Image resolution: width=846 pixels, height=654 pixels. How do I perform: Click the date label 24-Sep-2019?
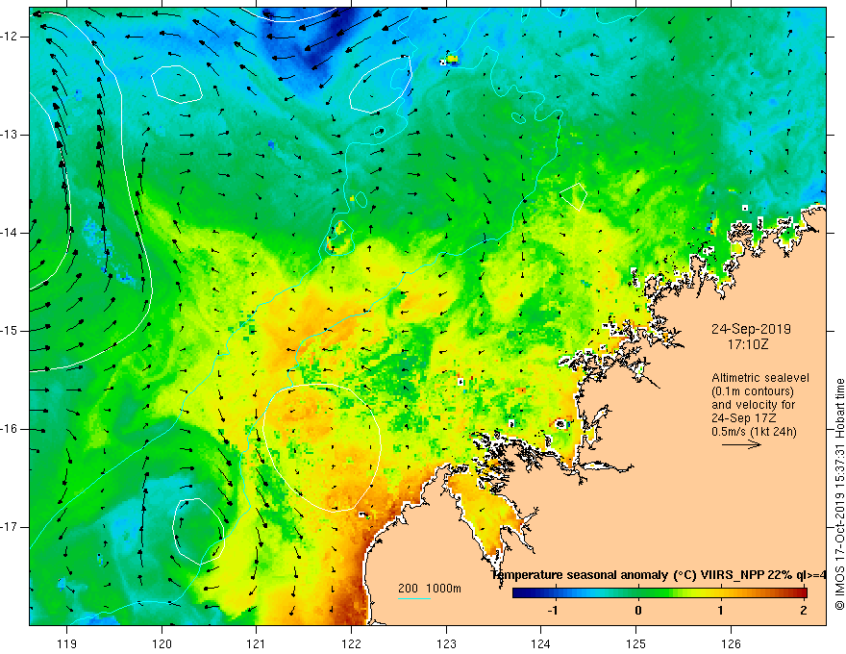coord(751,329)
